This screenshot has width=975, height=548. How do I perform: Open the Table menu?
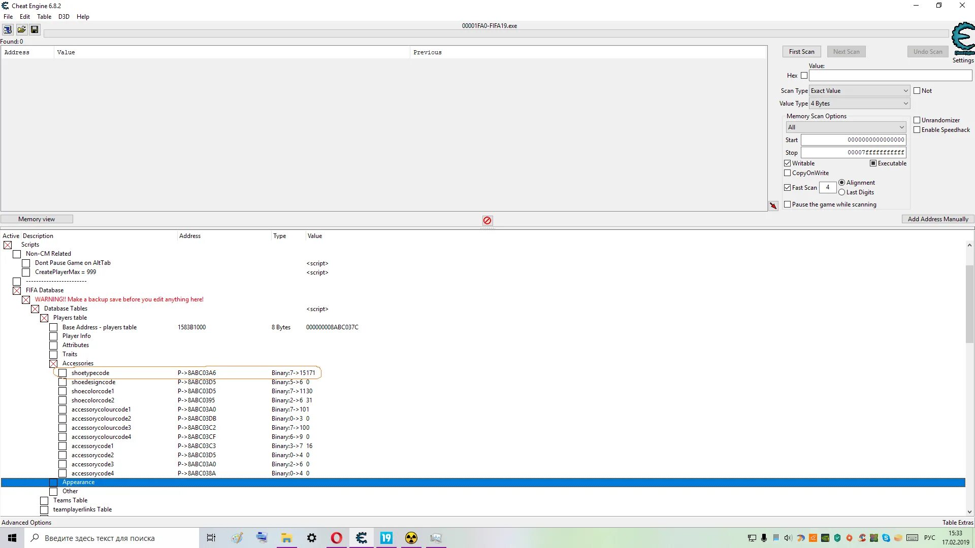[x=44, y=17]
